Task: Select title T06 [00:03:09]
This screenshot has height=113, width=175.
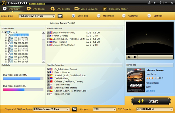Action: (21, 49)
